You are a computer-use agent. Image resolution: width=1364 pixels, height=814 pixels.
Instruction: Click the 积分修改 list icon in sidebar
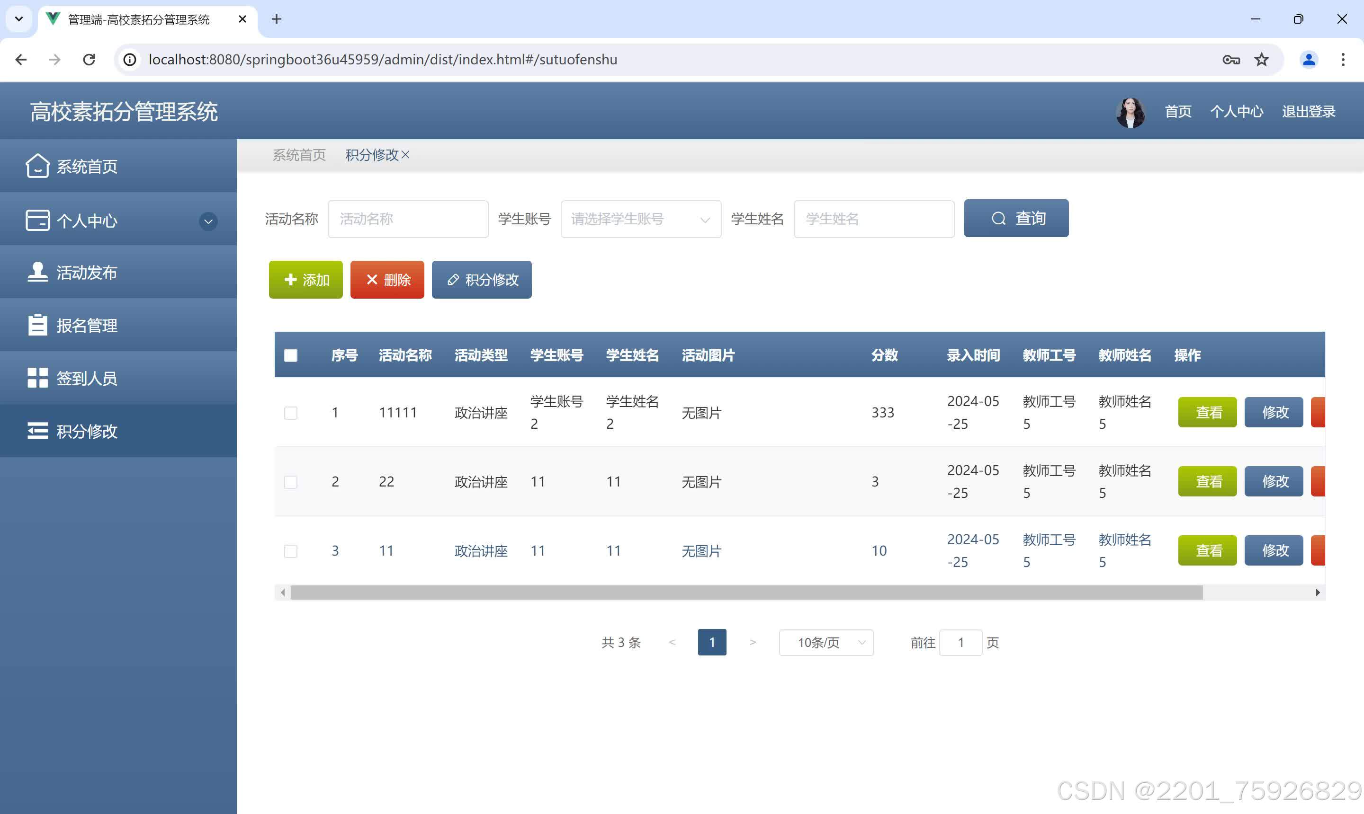(x=37, y=431)
